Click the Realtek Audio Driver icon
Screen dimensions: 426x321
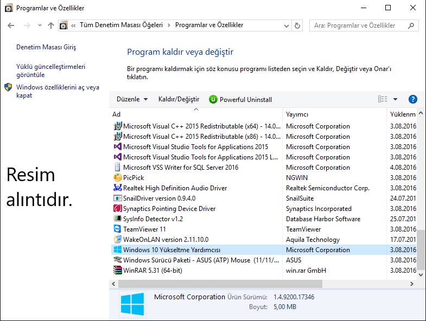pos(117,188)
